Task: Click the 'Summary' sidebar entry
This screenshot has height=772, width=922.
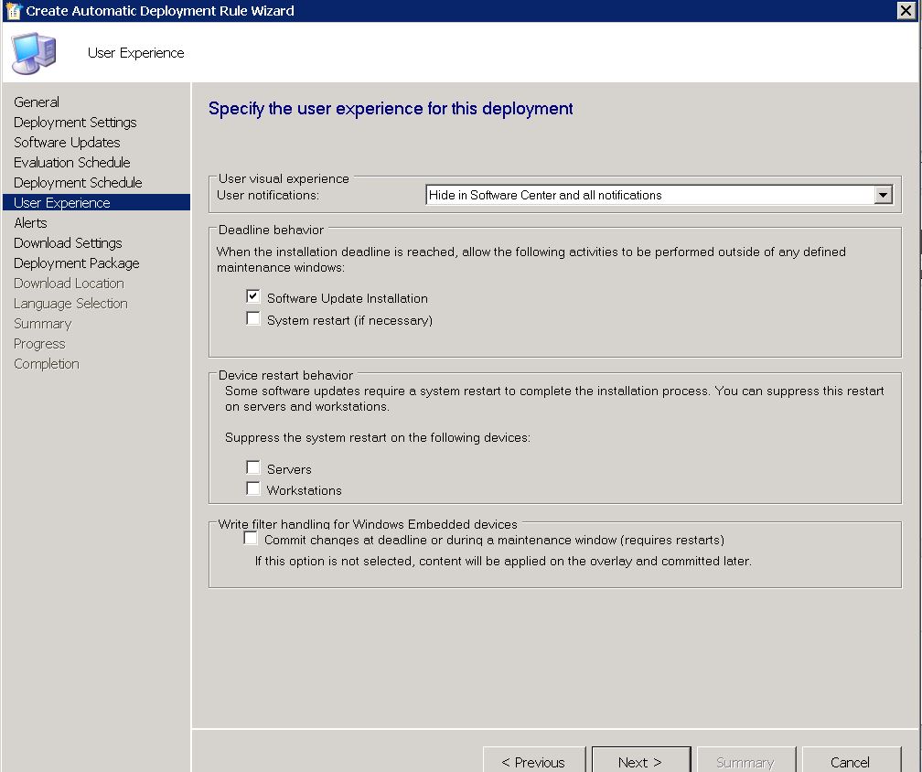Action: (42, 324)
